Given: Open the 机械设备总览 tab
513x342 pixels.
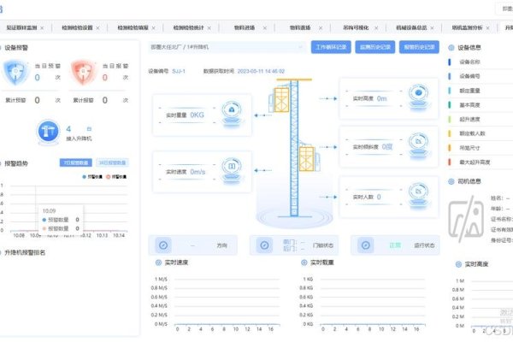Looking at the screenshot, I should point(411,28).
